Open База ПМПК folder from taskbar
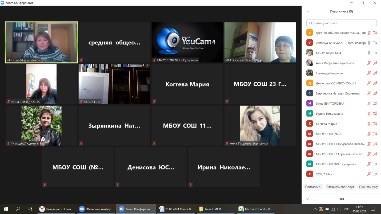Image resolution: width=381 pixels, height=214 pixels. click(x=213, y=209)
